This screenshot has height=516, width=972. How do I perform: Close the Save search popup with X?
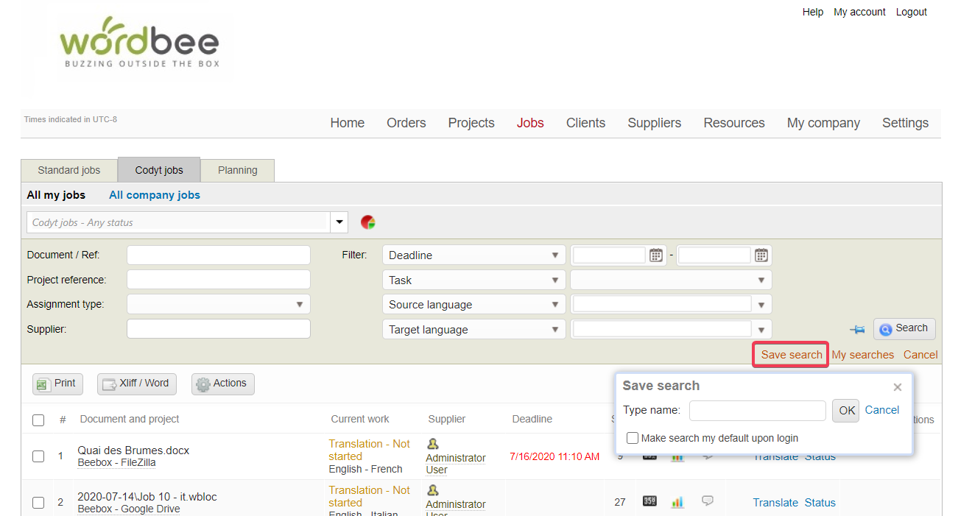pos(897,387)
